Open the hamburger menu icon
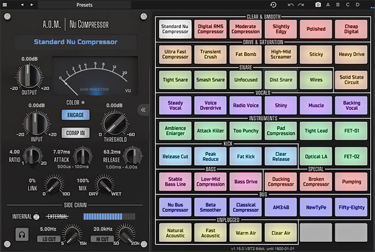 [x=5, y=5]
